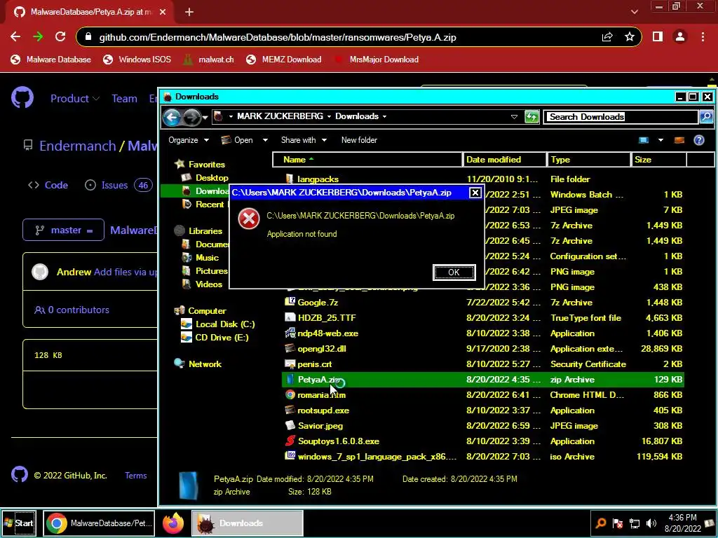Click the Start button
This screenshot has width=718, height=538.
coord(18,523)
